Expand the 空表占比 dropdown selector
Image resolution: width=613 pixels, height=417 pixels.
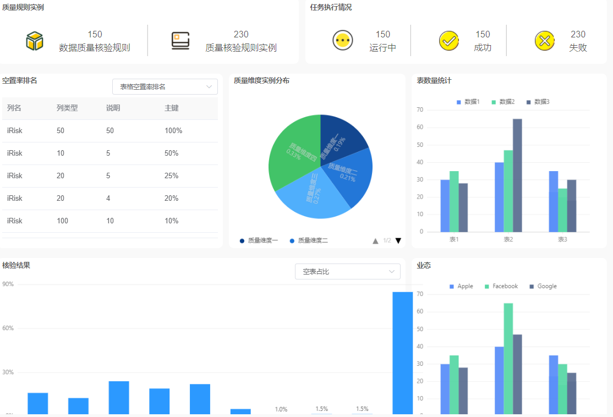[x=347, y=272]
